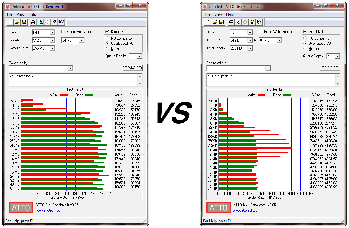
Task: Open www.attotech.com link in right window
Action: 247,210
